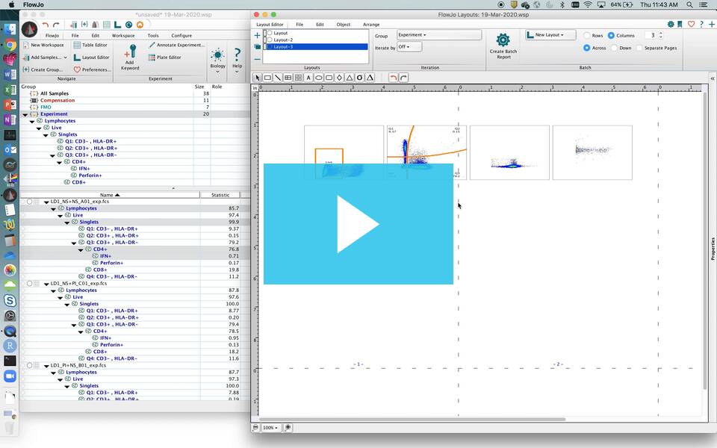Click the New Workspace button
Screen dimensions: 717x448
click(43, 46)
